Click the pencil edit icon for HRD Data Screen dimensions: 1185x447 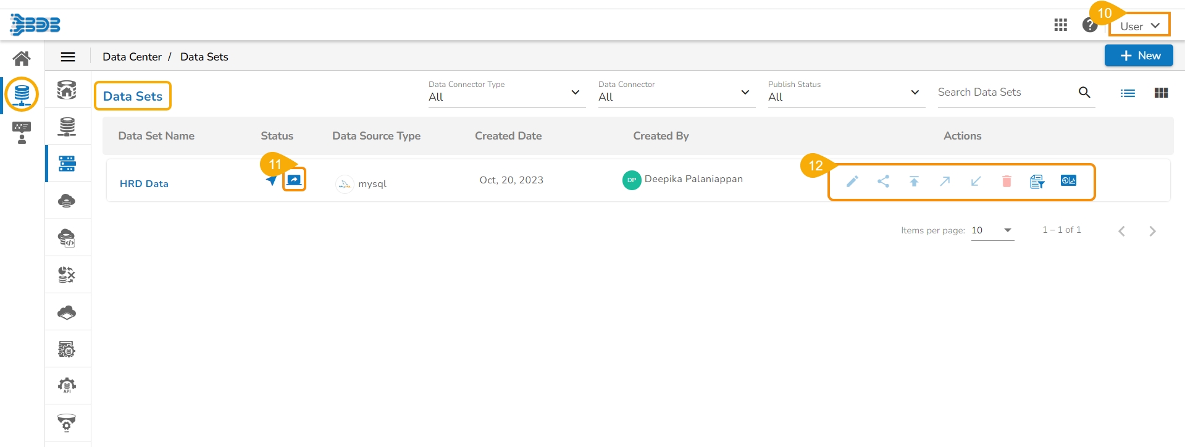click(852, 181)
